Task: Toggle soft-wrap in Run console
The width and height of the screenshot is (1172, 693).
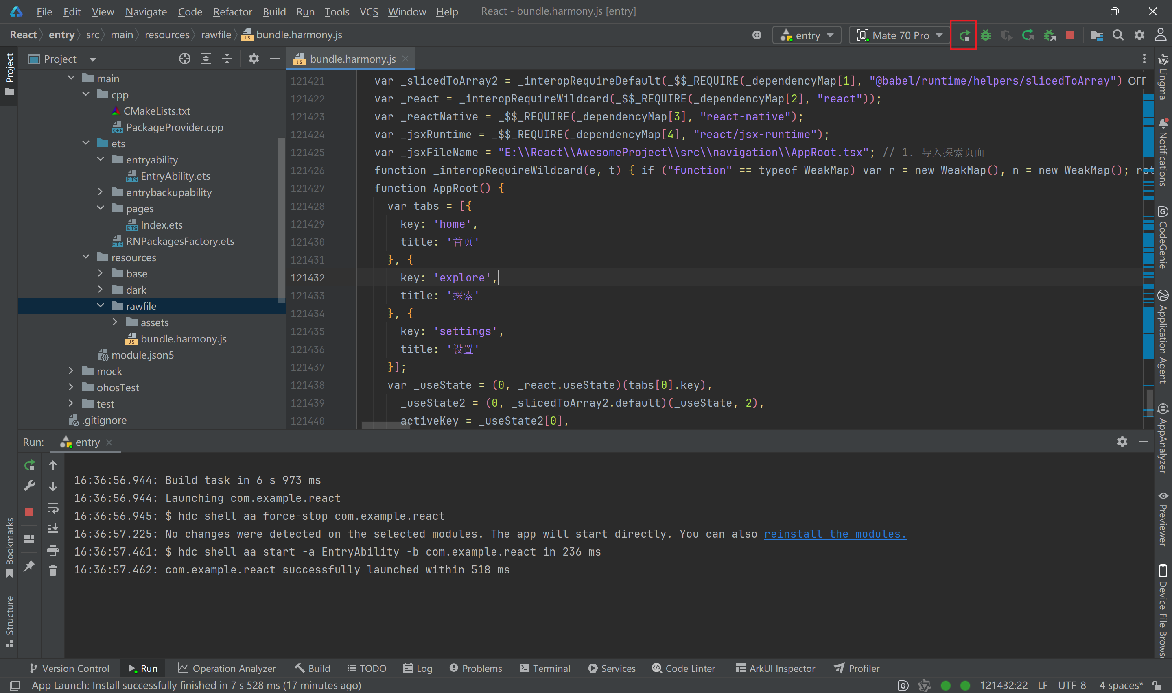Action: 53,508
